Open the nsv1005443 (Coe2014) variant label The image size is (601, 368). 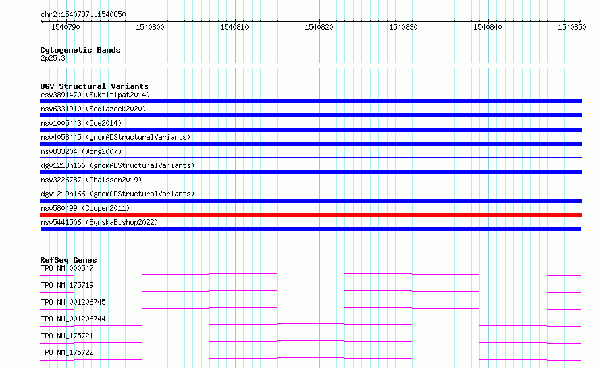point(81,123)
